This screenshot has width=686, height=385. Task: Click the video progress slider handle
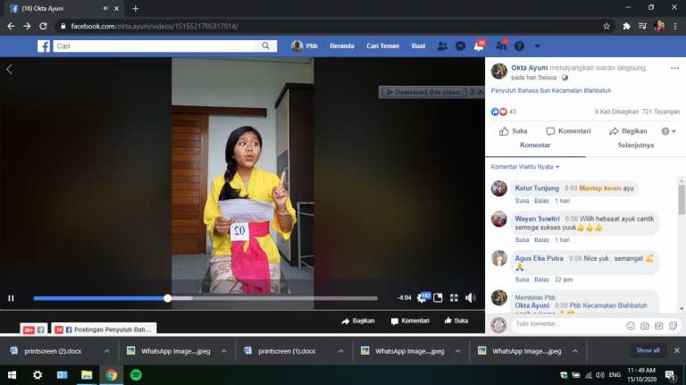click(168, 298)
